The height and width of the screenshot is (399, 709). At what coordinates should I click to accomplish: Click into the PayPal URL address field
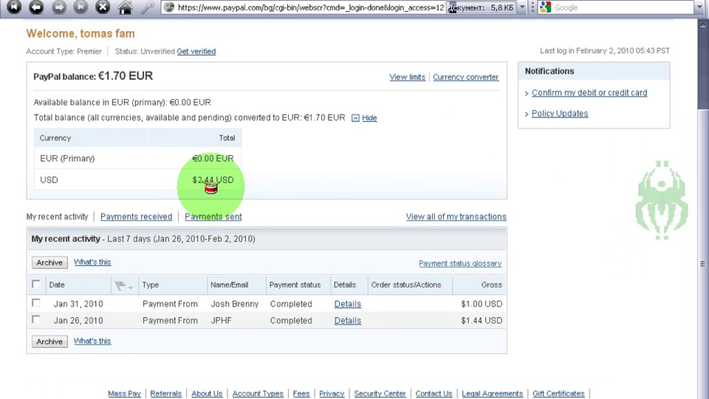310,8
